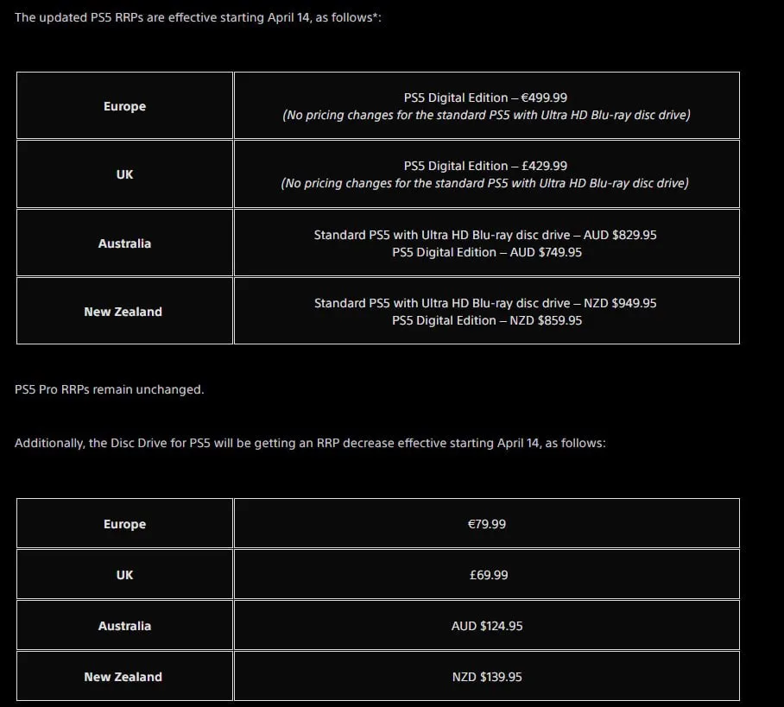Click the Europe cell in PS5 price table

tap(124, 105)
